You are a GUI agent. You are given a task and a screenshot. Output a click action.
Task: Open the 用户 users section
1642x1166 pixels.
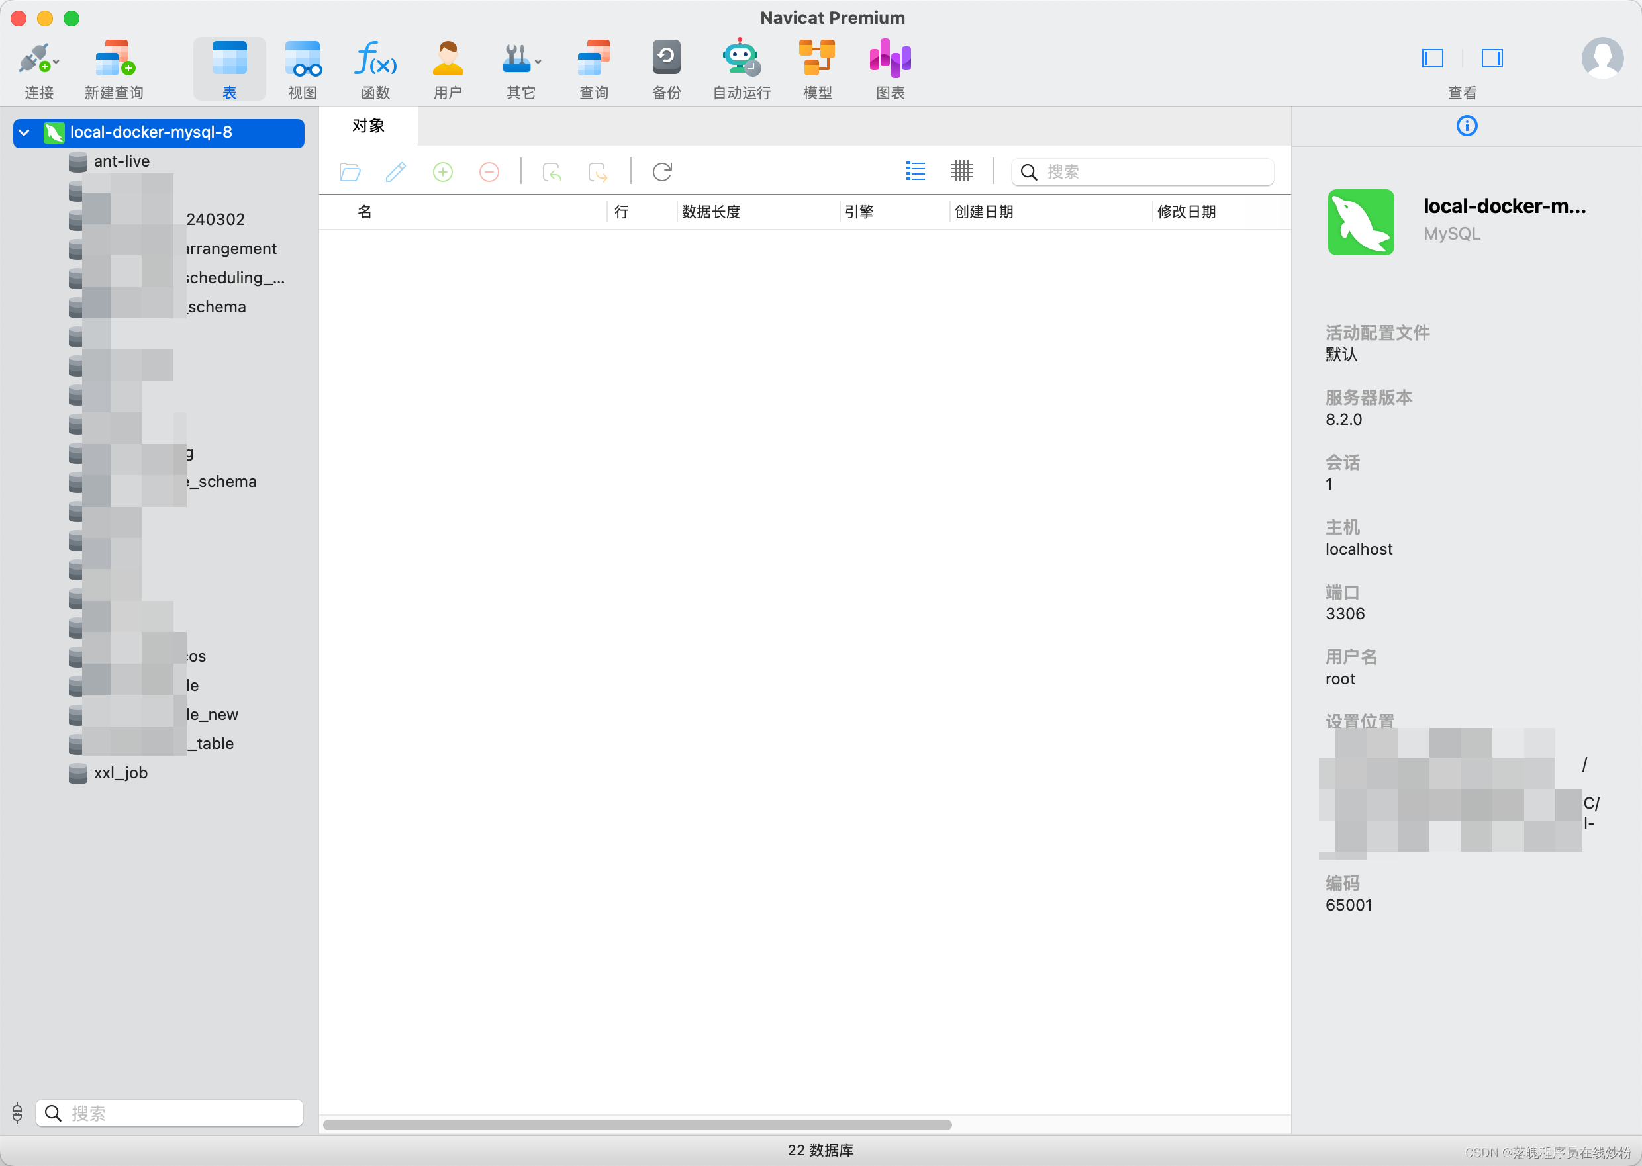(448, 69)
